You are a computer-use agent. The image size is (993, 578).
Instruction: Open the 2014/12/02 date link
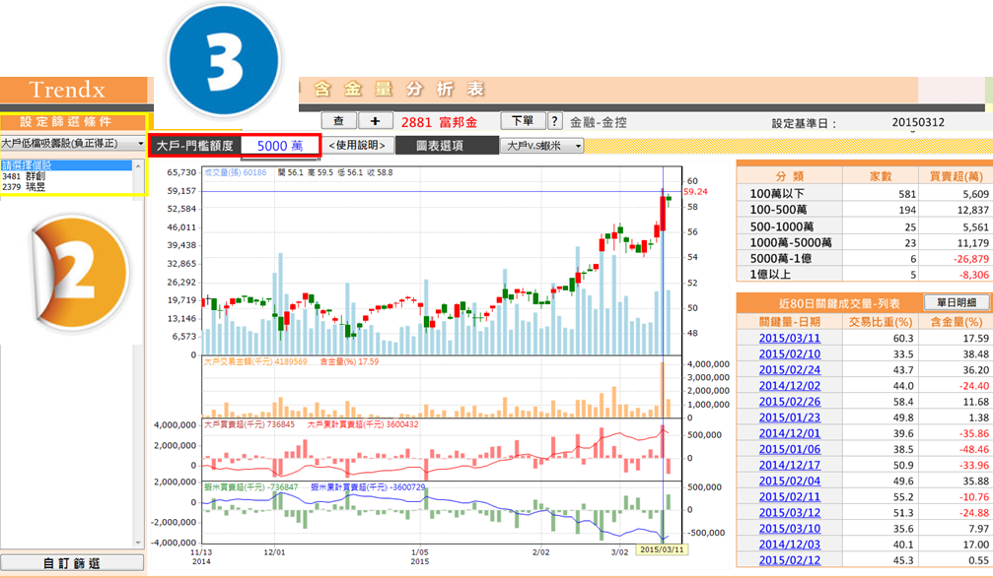(x=788, y=386)
